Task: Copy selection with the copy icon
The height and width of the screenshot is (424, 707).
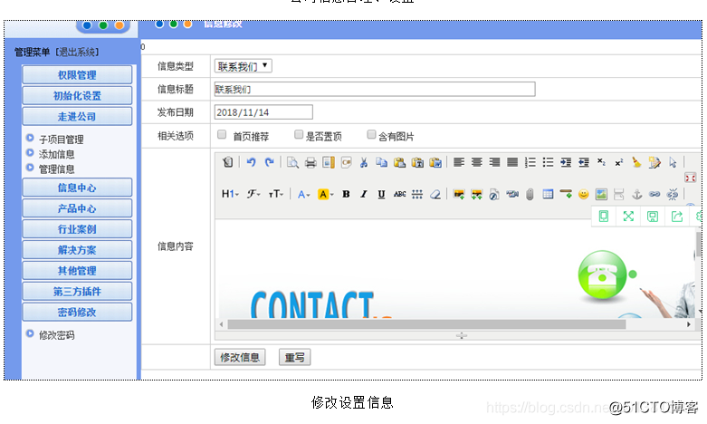Action: pos(381,162)
